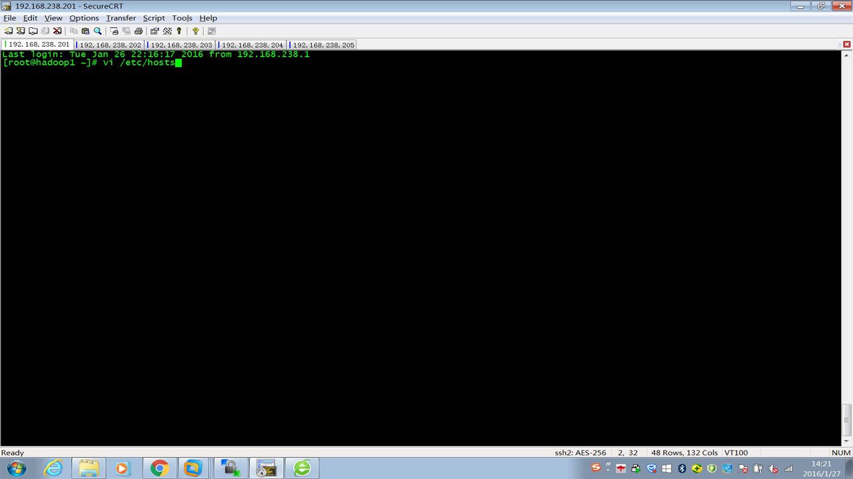Image resolution: width=853 pixels, height=479 pixels.
Task: Click the Quick Connect toolbar icon
Action: 21,31
